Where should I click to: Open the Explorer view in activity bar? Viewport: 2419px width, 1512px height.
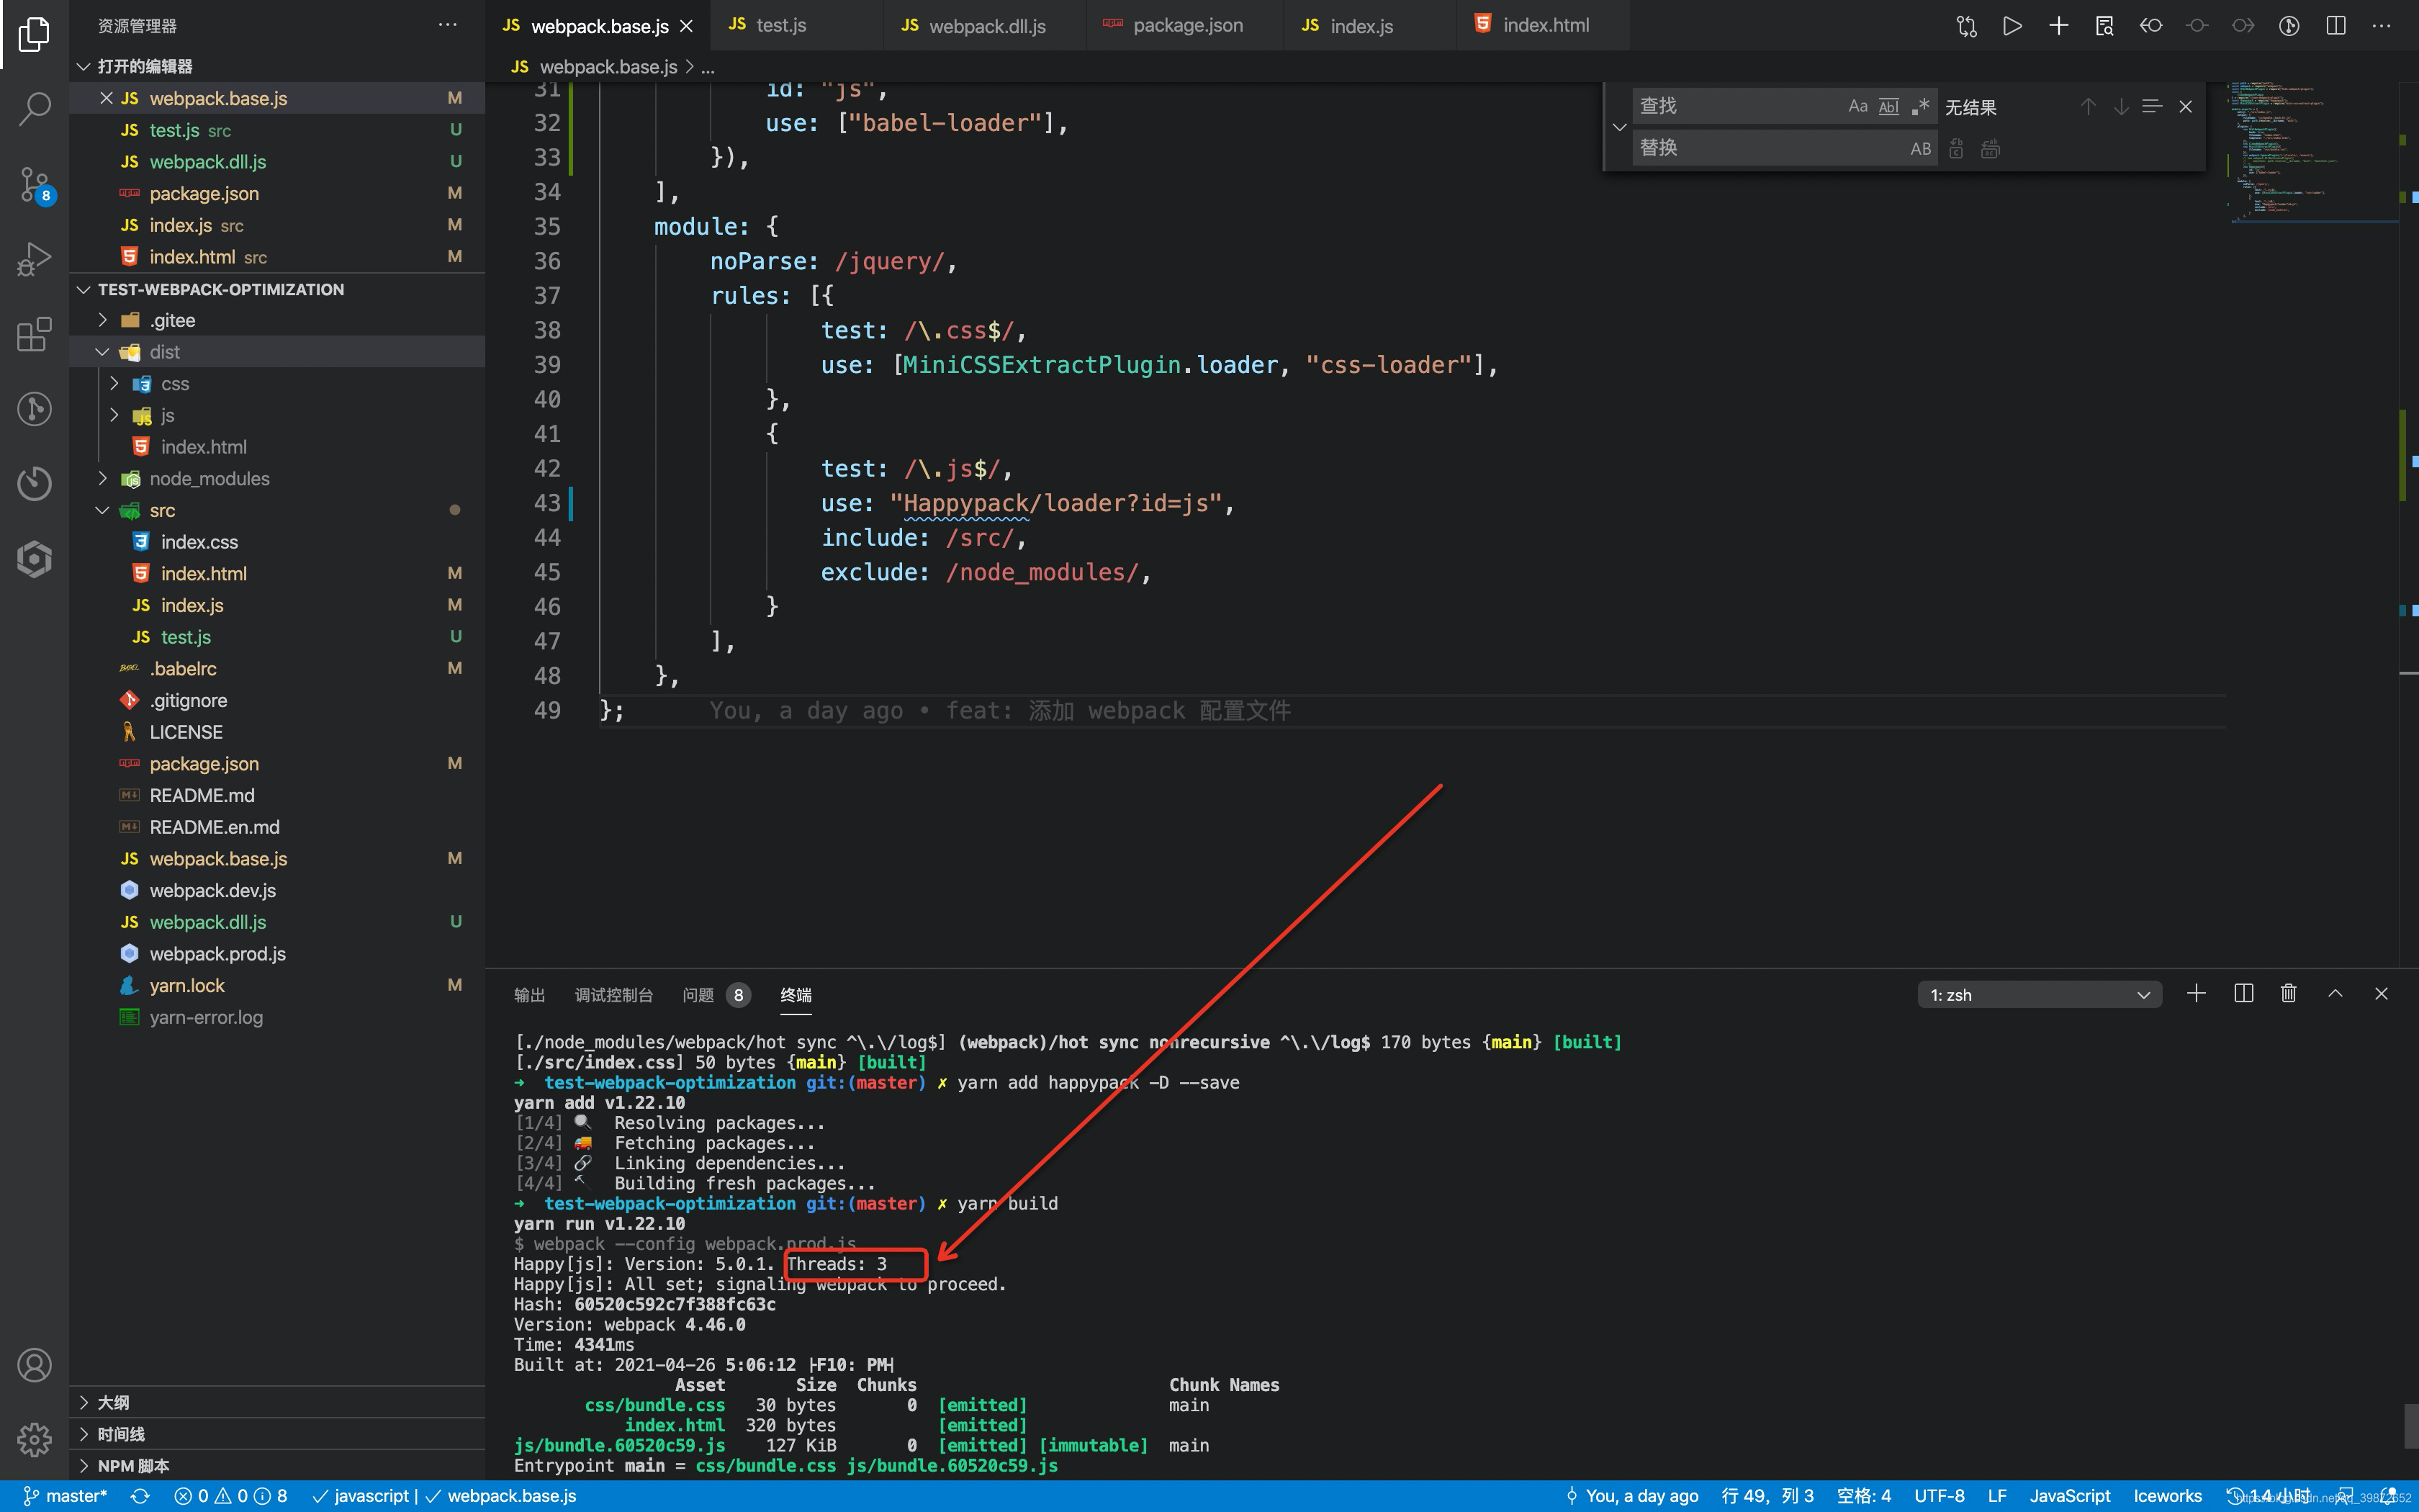tap(34, 34)
